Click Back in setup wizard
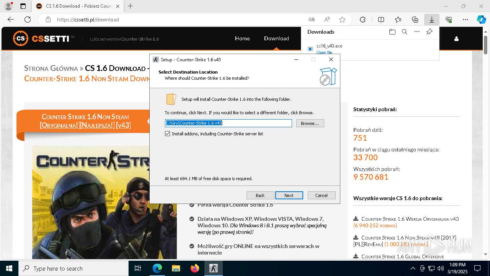Screen dimensions: 490x276 pyautogui.click(x=260, y=195)
